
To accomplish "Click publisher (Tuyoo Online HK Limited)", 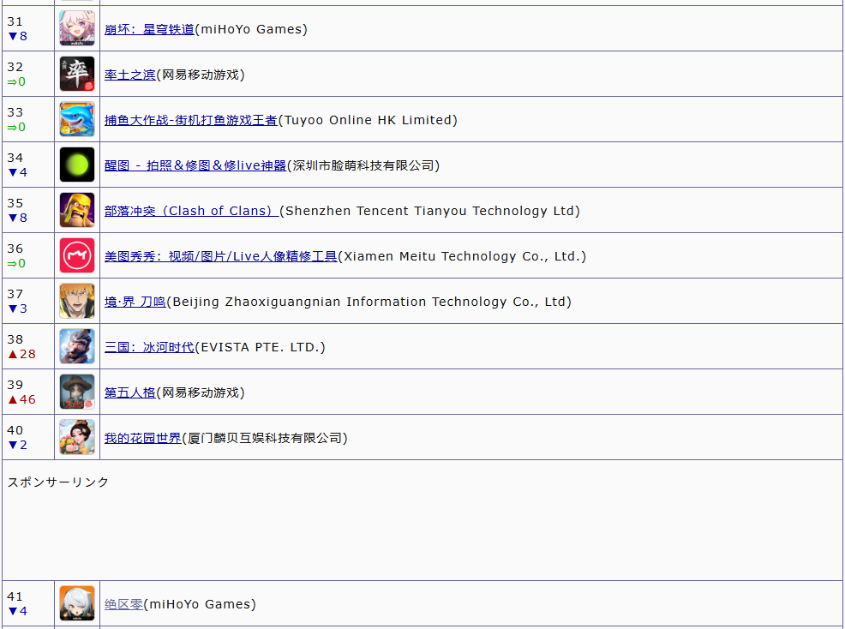I will [368, 120].
